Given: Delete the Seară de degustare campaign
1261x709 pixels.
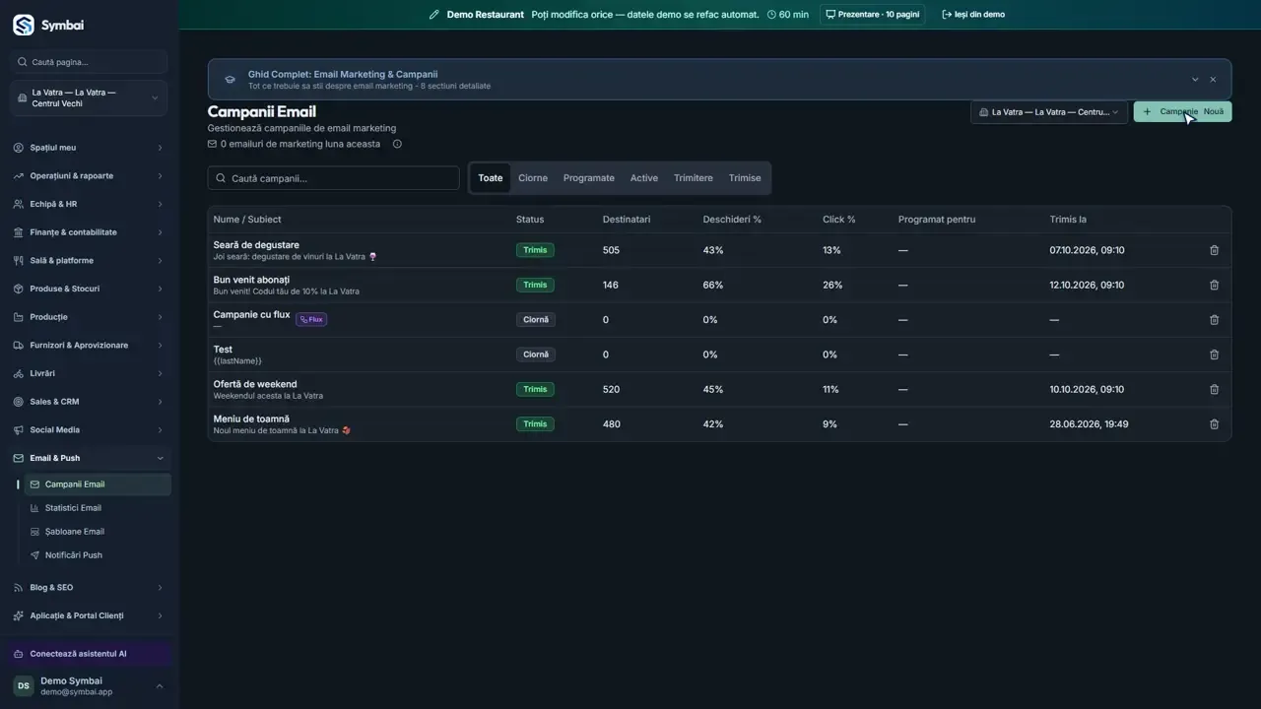Looking at the screenshot, I should pyautogui.click(x=1214, y=250).
